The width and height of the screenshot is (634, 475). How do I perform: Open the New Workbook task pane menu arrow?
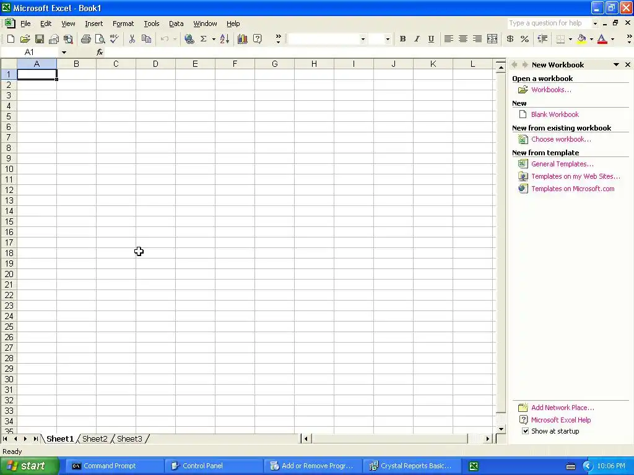tap(616, 64)
